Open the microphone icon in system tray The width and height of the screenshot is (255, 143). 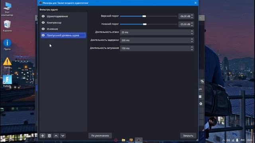[x=237, y=140]
